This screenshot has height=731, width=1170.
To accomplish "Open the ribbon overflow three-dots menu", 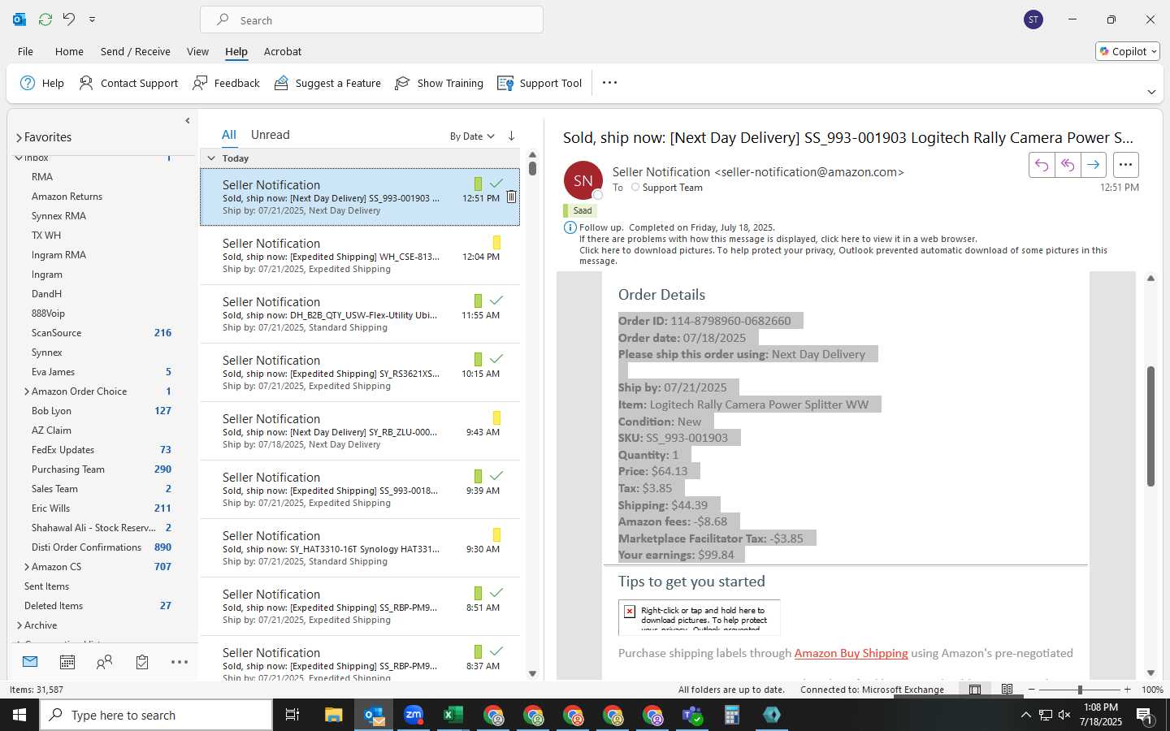I will pos(609,83).
